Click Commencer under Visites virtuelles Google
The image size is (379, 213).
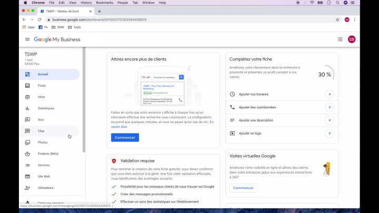click(x=243, y=188)
